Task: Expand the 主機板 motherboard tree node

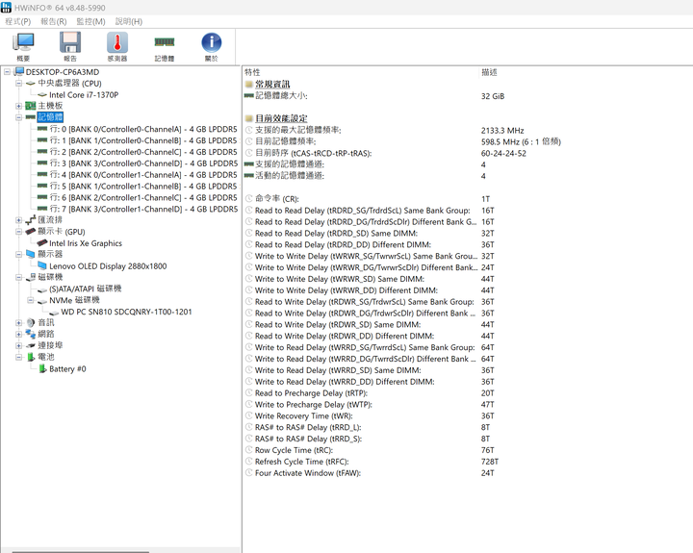Action: (x=18, y=106)
